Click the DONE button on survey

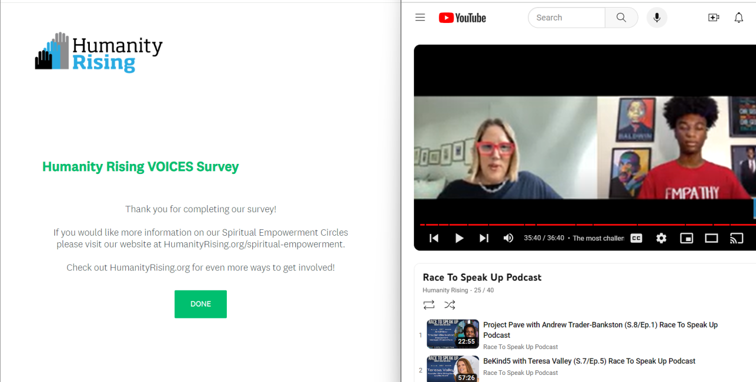201,304
